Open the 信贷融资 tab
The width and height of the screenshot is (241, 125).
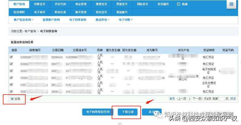(x=163, y=4)
